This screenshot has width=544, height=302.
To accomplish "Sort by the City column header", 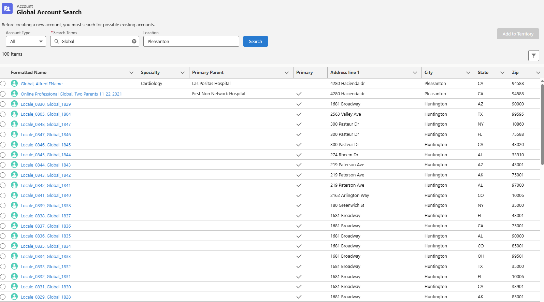I will (429, 72).
